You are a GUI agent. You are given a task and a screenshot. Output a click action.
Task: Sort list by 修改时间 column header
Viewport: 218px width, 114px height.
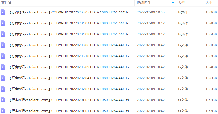143,2
